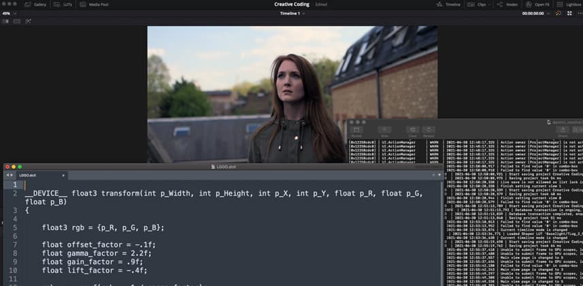Click the 'float3 rgb = {p_R, p_G, p_B};' line
The height and width of the screenshot is (286, 583).
(103, 227)
